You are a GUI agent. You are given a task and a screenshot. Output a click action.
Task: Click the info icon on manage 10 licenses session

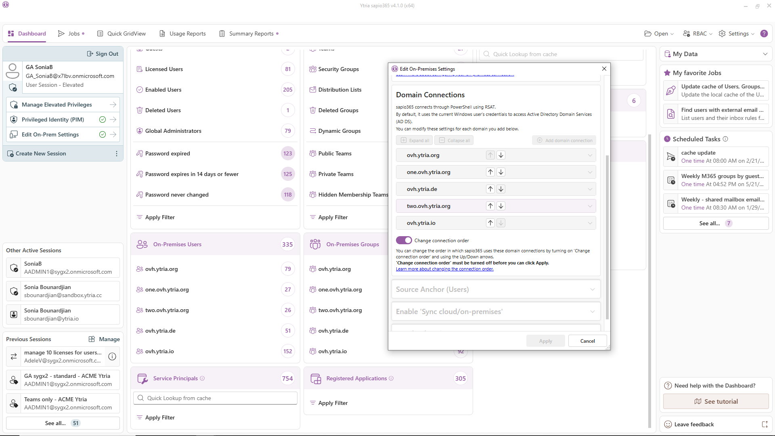[x=112, y=356]
